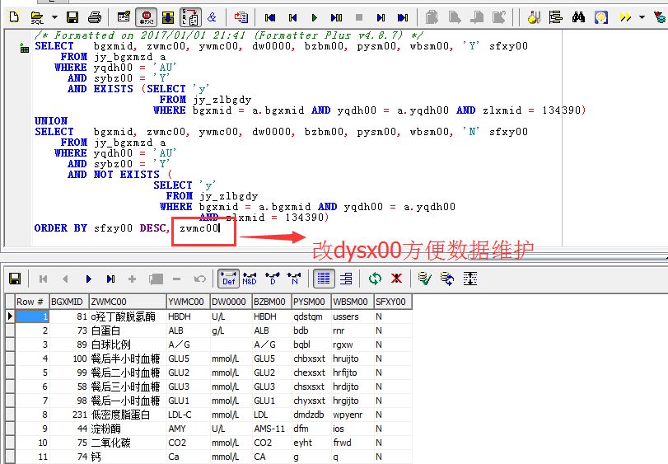Switch results to grid view

pos(324,279)
